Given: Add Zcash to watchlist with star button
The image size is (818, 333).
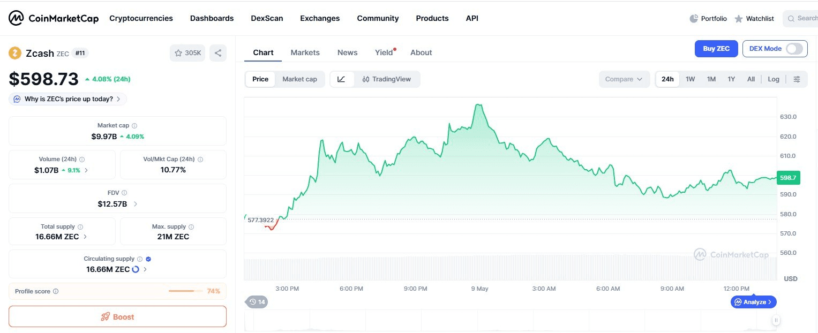Looking at the screenshot, I should pyautogui.click(x=187, y=53).
